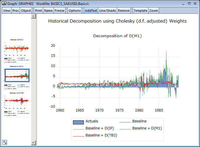Open the Proc menu
The width and height of the screenshot is (200, 147).
point(16,11)
